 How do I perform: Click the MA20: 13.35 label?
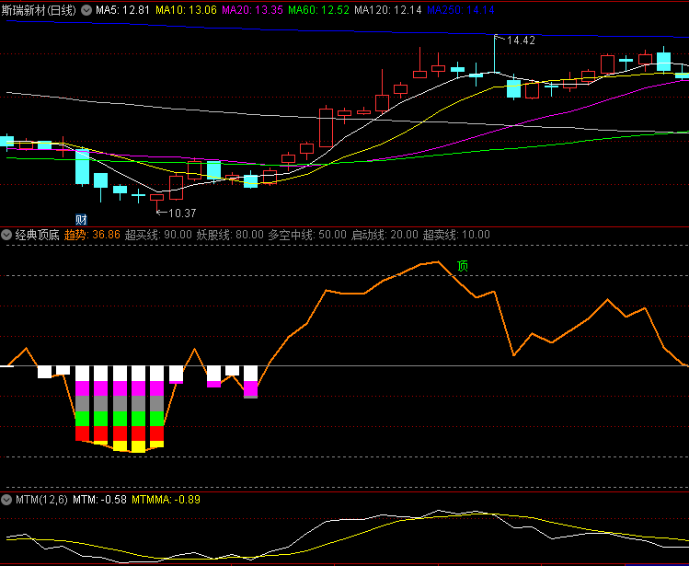point(253,10)
